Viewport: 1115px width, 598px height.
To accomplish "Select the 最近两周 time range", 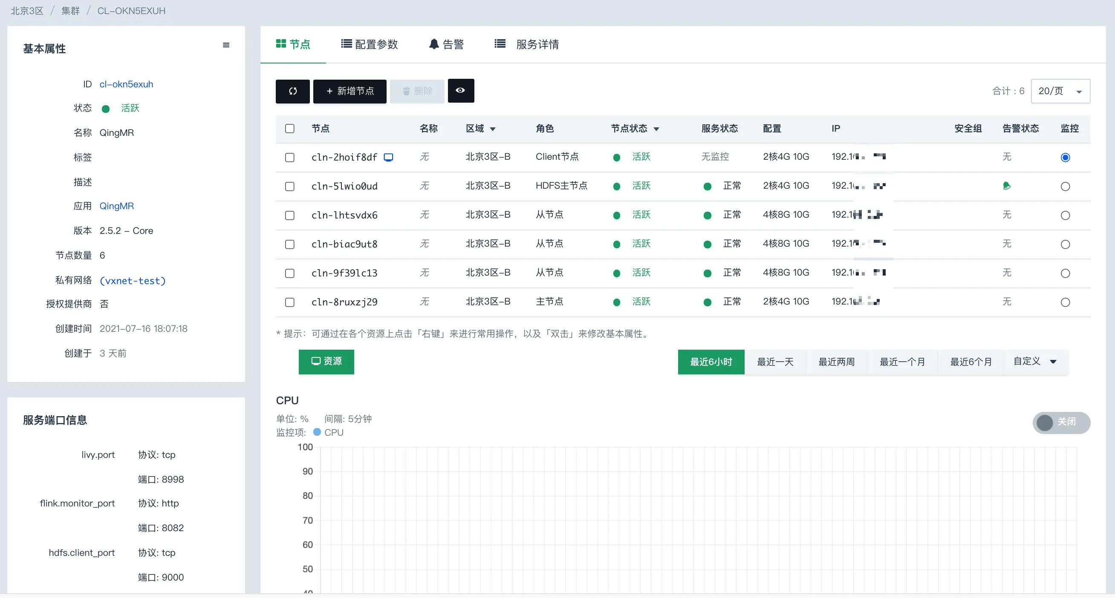I will pyautogui.click(x=836, y=362).
